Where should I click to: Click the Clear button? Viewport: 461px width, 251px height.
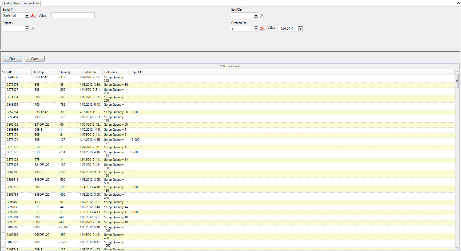(x=35, y=59)
